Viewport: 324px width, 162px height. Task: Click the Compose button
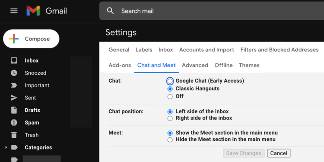coord(31,39)
